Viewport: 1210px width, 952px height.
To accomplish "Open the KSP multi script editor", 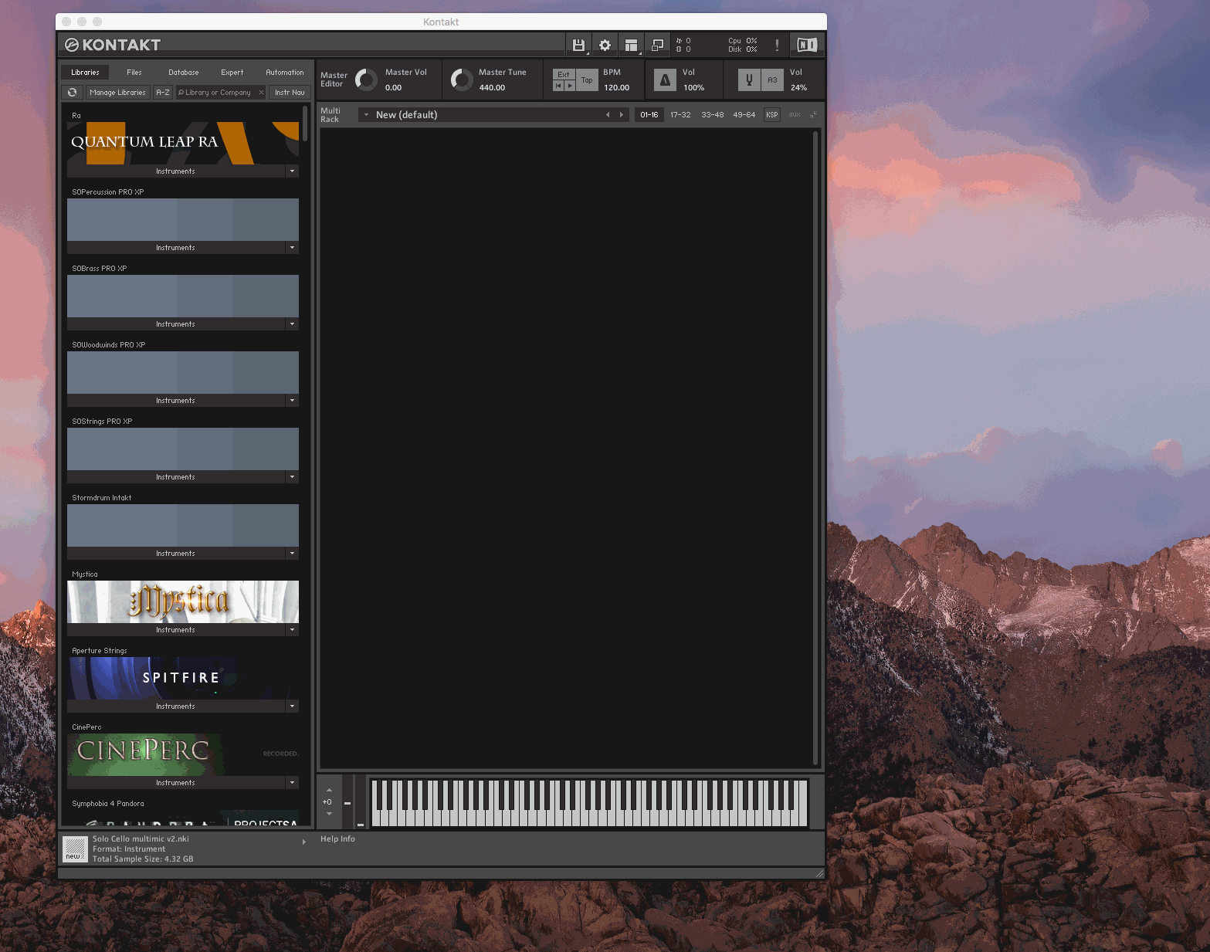I will (772, 115).
